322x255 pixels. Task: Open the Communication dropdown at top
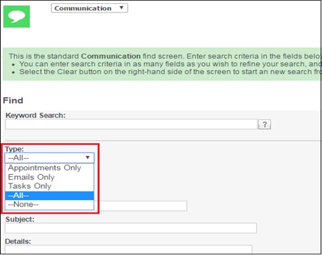(89, 8)
